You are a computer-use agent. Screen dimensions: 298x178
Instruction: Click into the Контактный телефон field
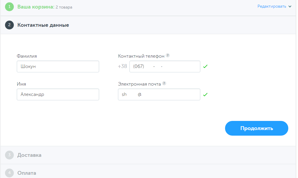click(x=165, y=66)
